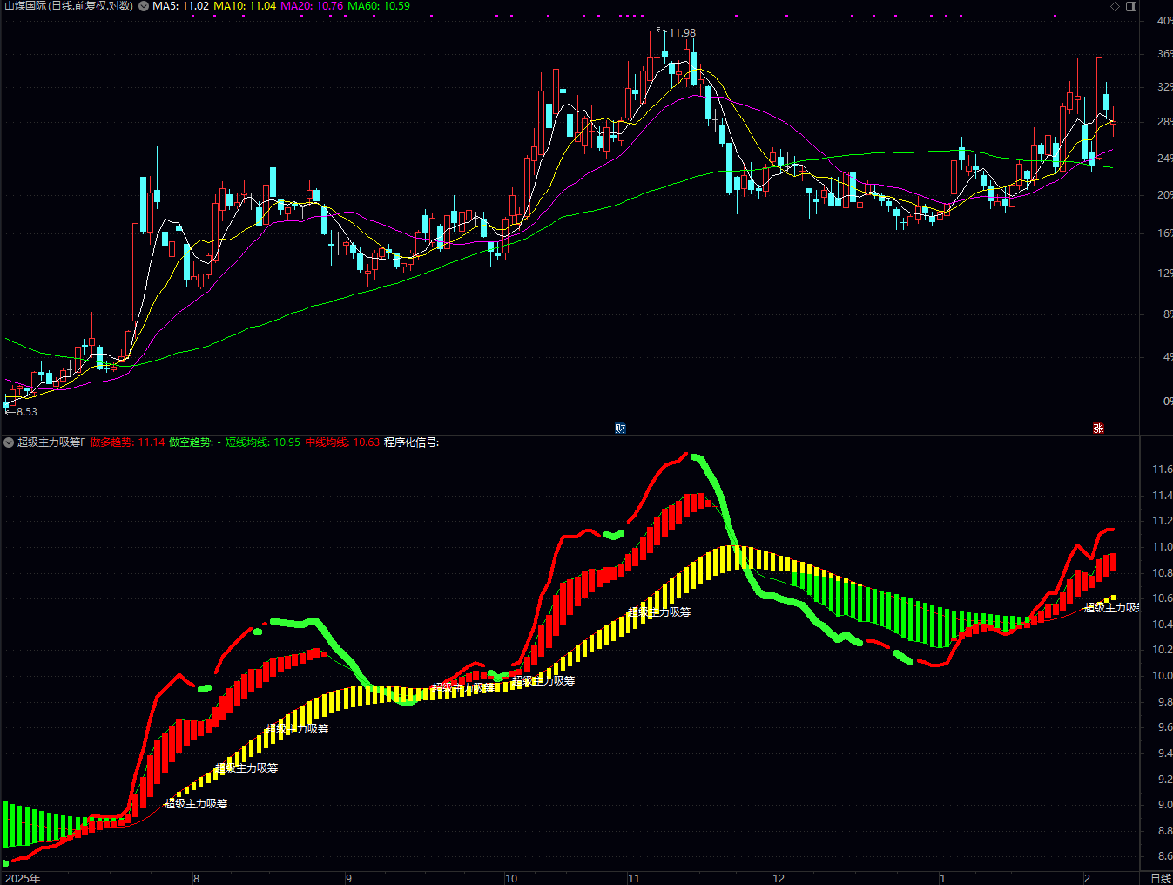Open the 日线 period selector
Screen dimensions: 1173x885
(1160, 878)
